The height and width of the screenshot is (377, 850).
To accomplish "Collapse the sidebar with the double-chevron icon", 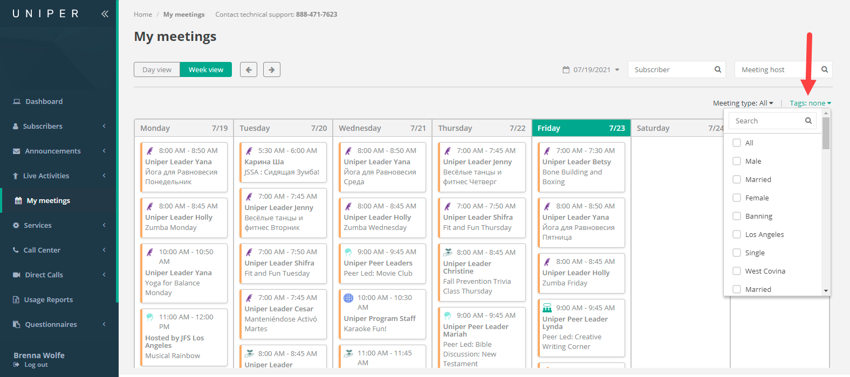I will click(x=105, y=14).
